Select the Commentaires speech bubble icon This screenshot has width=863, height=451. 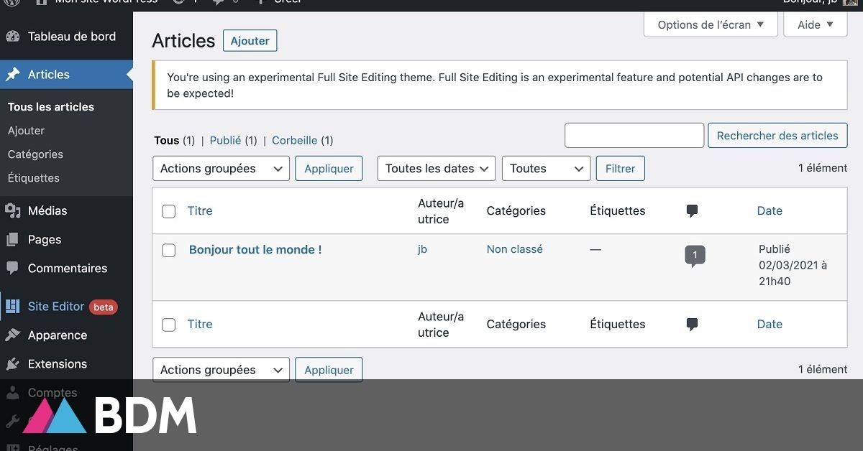[13, 268]
